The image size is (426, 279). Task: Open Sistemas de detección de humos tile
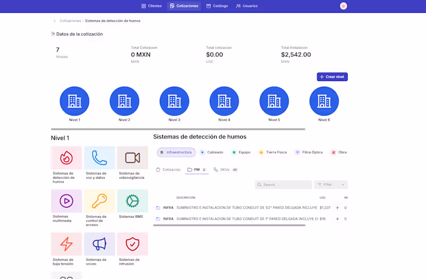[x=66, y=158]
